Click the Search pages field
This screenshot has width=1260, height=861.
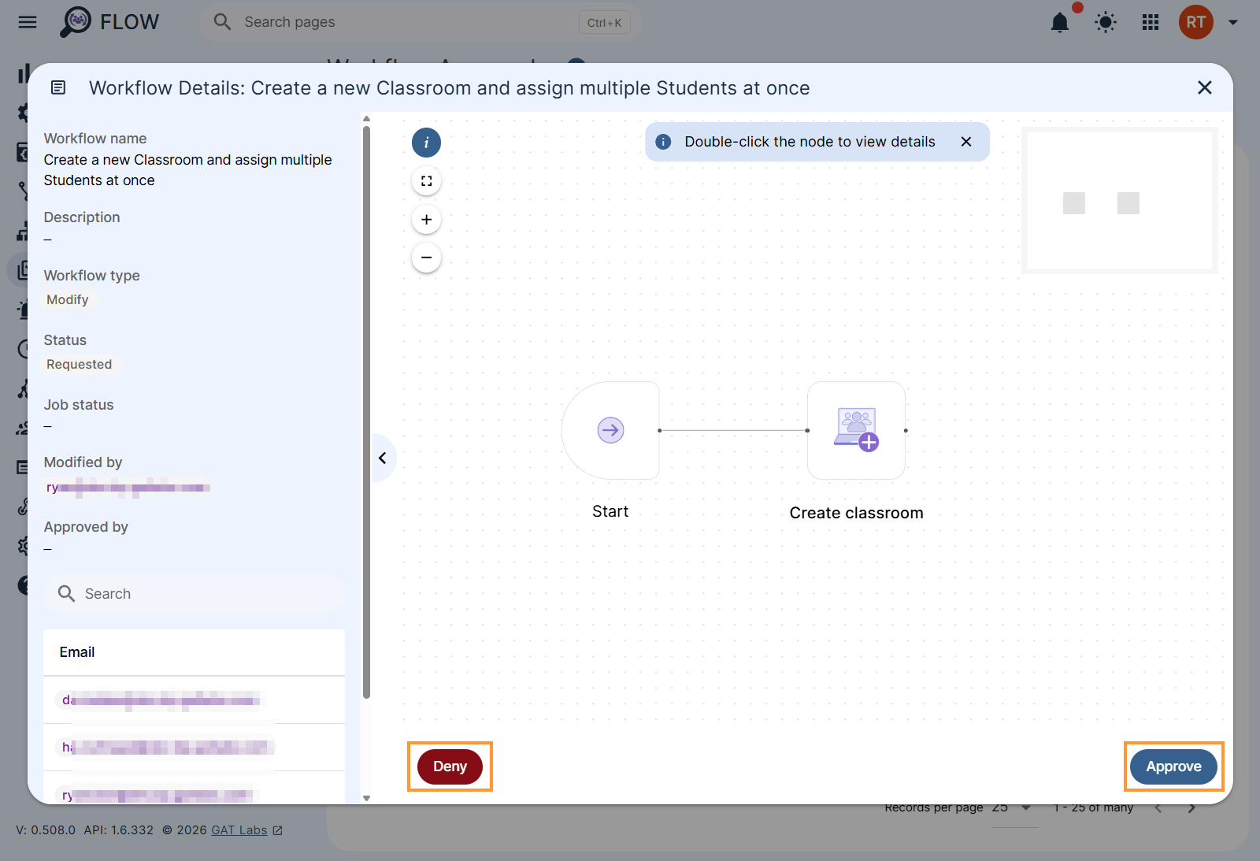click(x=421, y=22)
